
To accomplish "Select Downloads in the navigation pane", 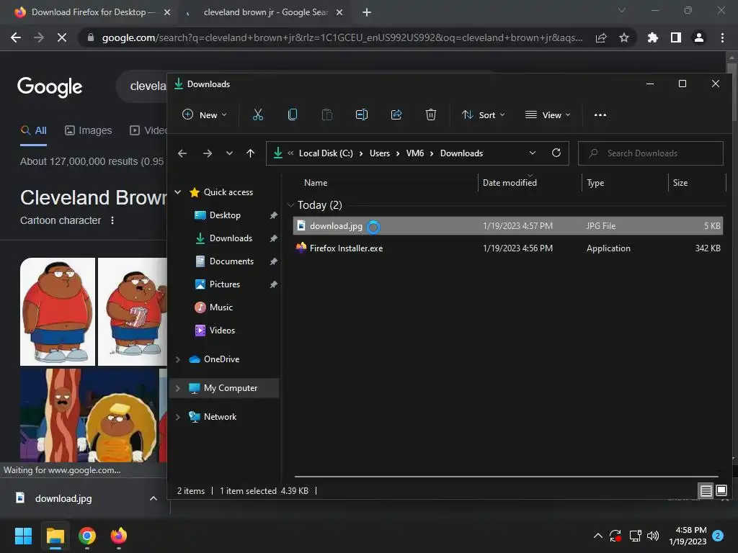I will (x=231, y=238).
